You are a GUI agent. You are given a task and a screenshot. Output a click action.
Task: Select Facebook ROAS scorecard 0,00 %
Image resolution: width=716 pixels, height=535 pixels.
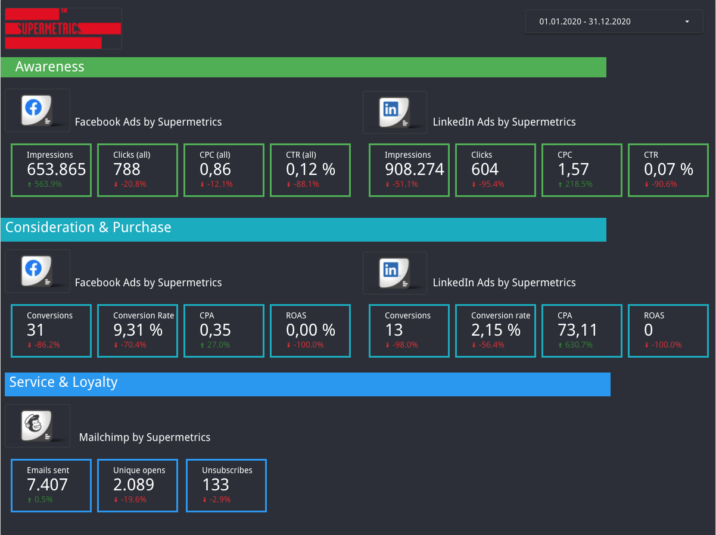310,331
